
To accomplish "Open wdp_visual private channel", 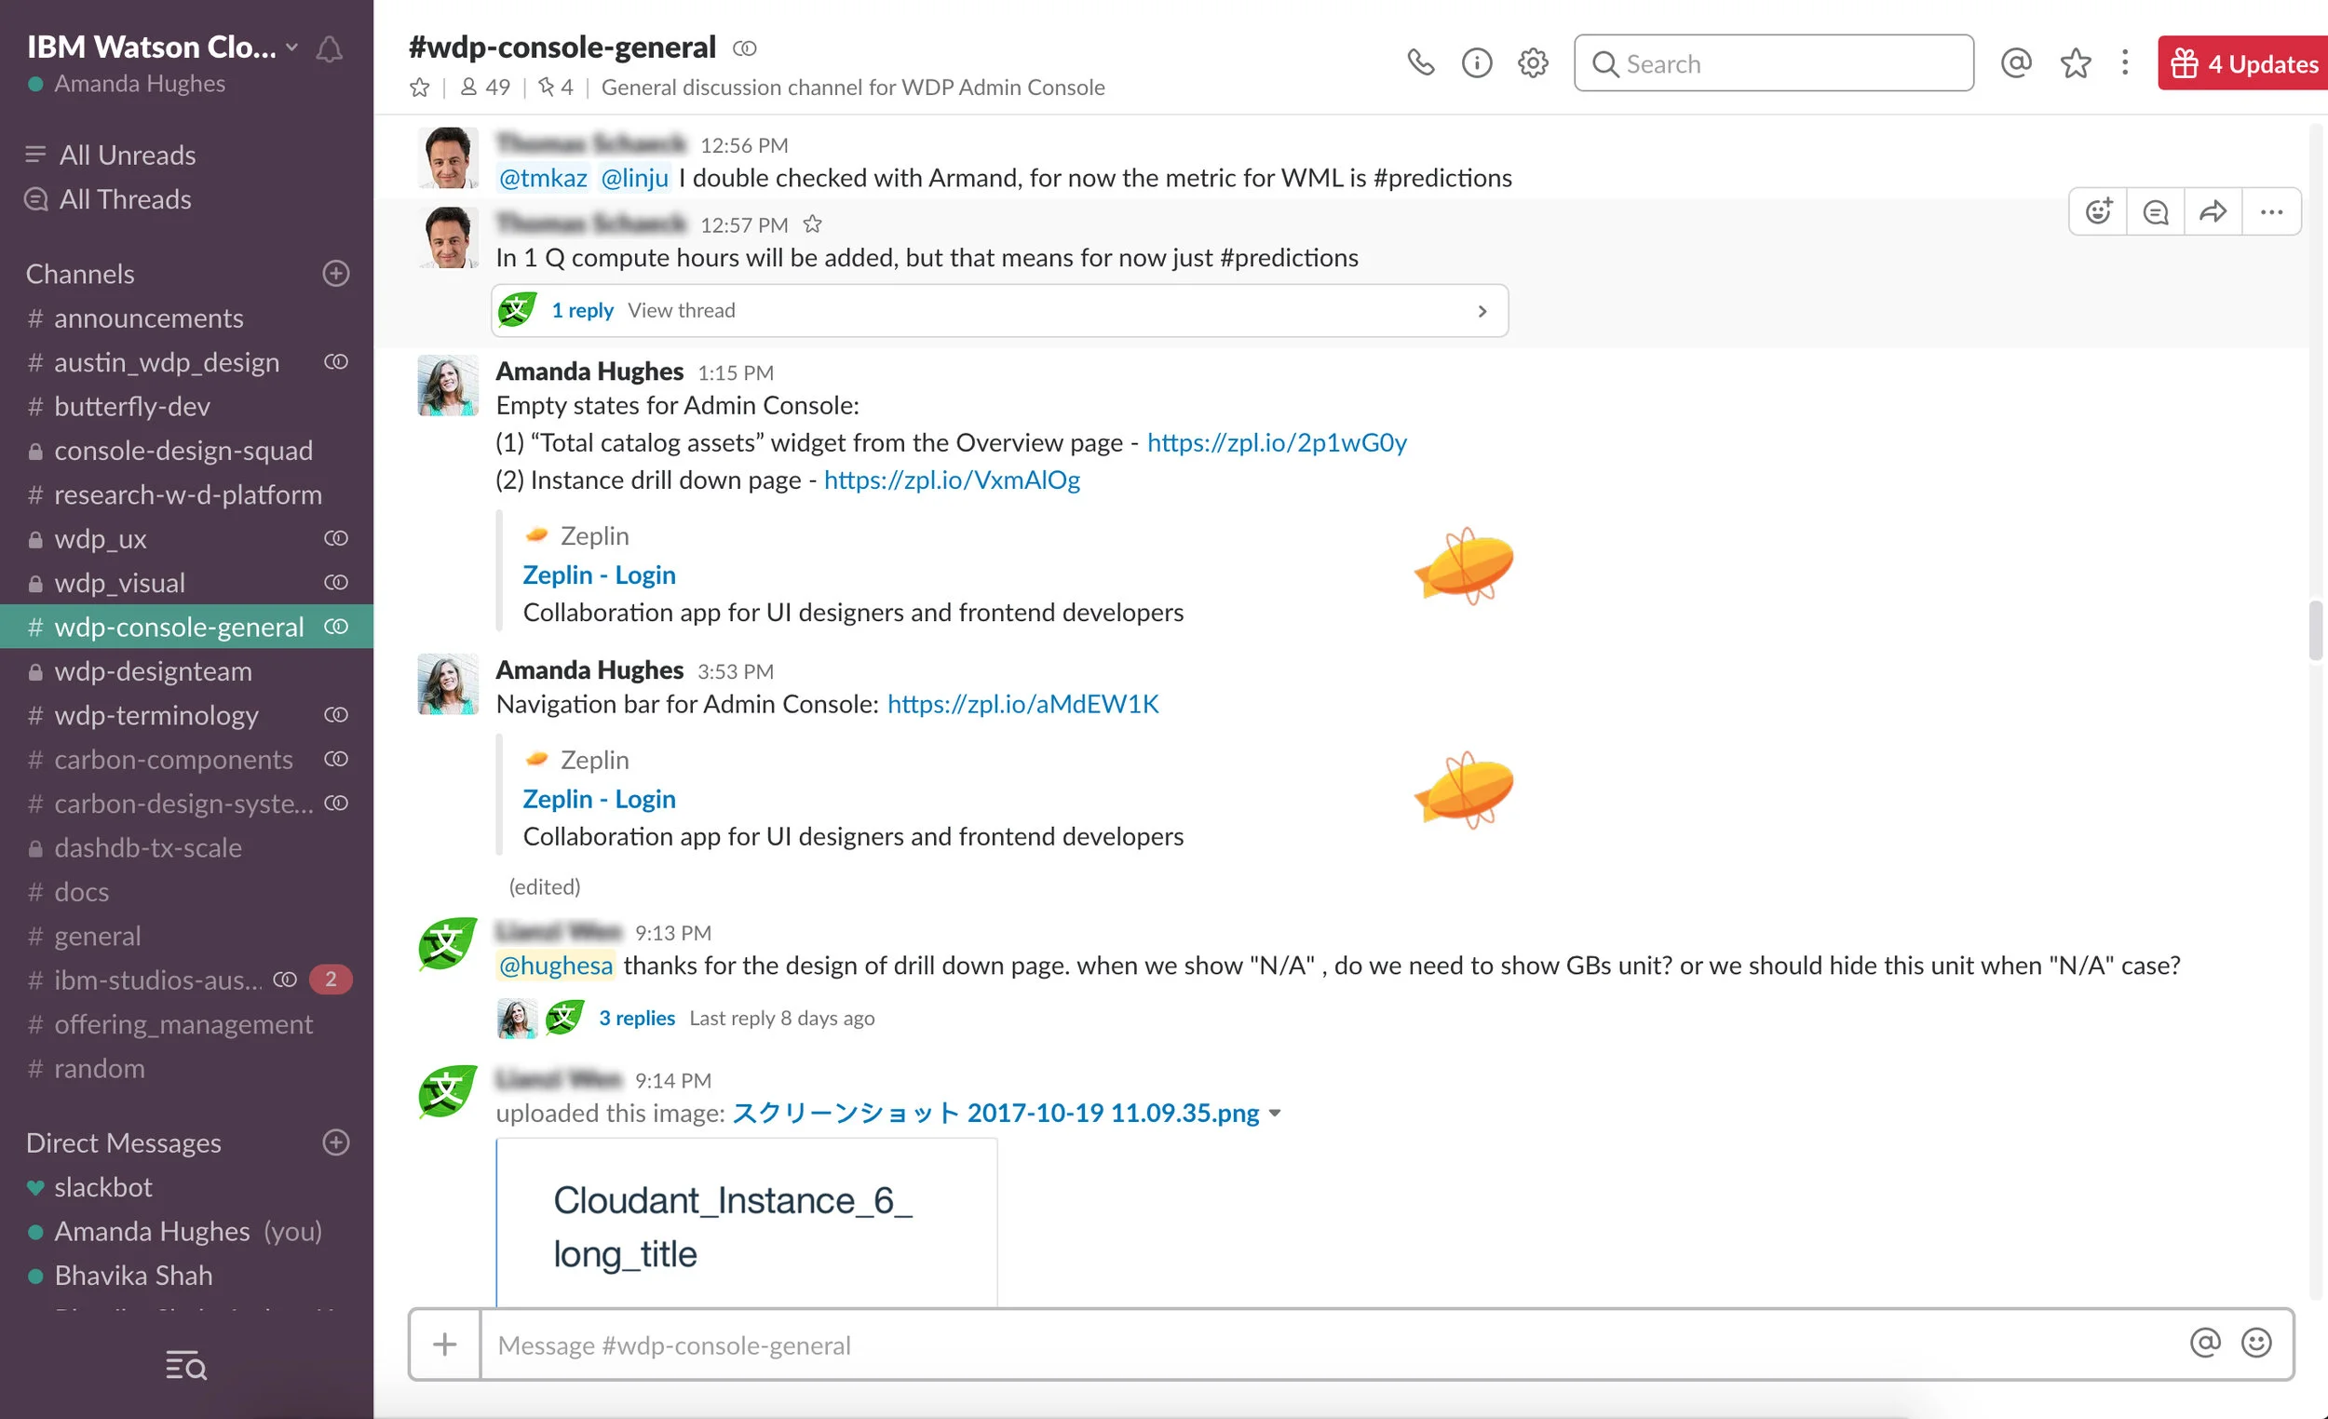I will [x=187, y=583].
